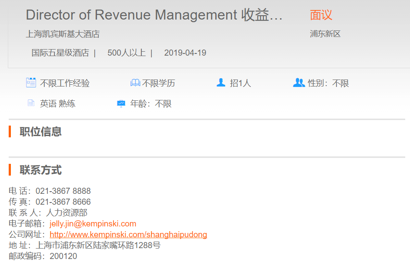This screenshot has height=269, width=410.
Task: Click the 500人以上 company size text
Action: (127, 53)
